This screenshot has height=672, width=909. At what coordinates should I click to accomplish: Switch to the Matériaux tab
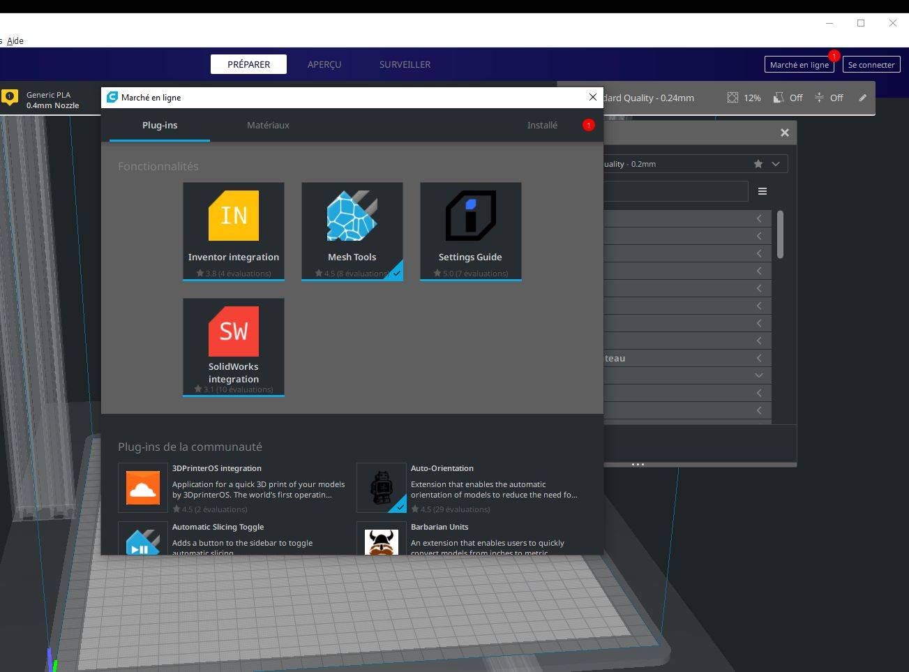[x=268, y=125]
